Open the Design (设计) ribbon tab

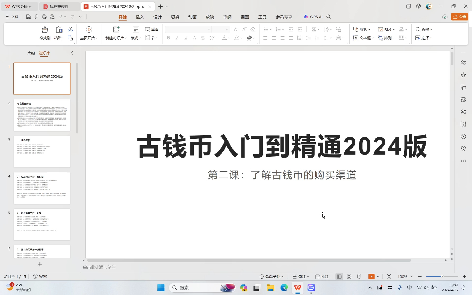click(x=157, y=17)
